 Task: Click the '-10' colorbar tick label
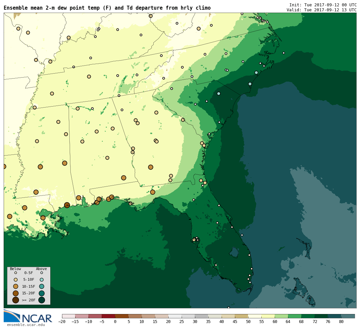click(x=89, y=322)
